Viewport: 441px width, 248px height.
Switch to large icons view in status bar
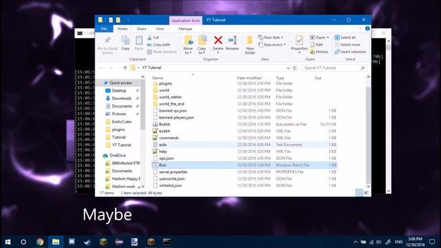point(366,193)
